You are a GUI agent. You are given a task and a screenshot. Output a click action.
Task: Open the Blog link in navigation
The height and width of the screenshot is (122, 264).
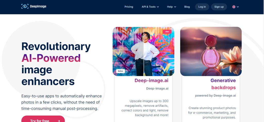[x=187, y=7]
